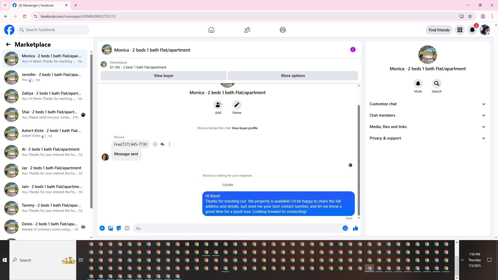Viewport: 498px width, 280px height.
Task: Click the attach photo icon
Action: point(110,228)
